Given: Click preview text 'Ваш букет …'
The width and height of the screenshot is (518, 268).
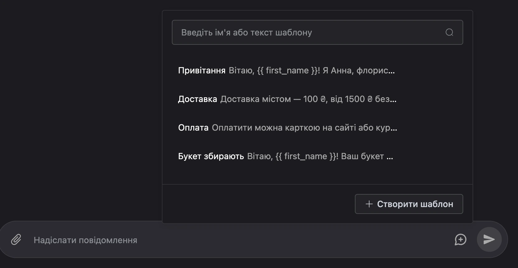Looking at the screenshot, I should [x=367, y=156].
